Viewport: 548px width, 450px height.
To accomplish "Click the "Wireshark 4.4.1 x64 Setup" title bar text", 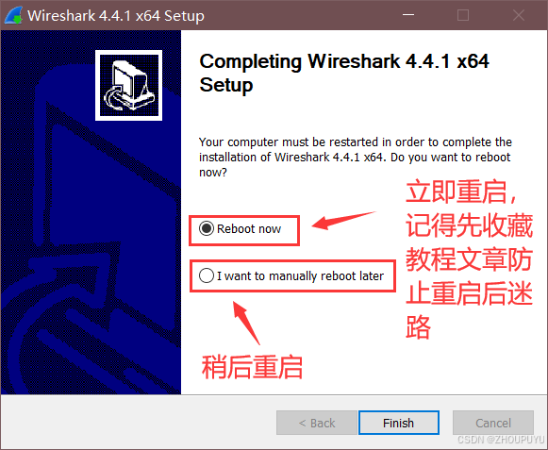I will [x=116, y=16].
